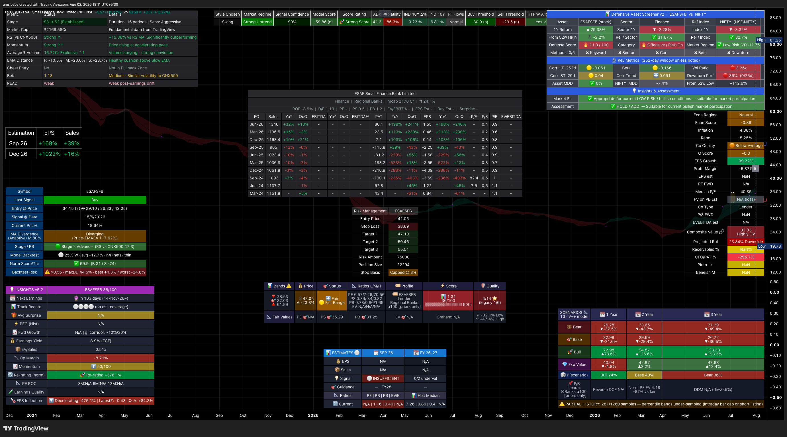Click the 'Hist Median' cell in Estimates
Viewport: 787px width, 437px height.
pos(425,395)
